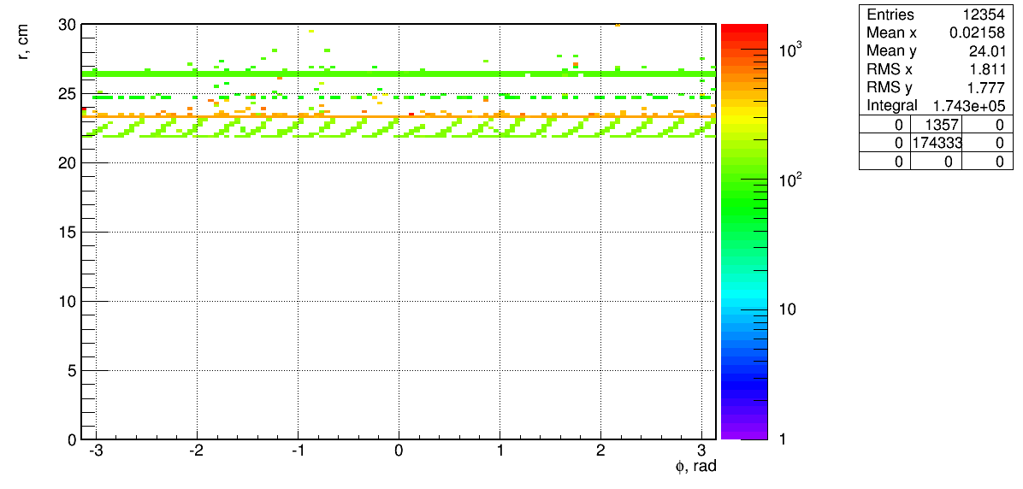
Task: Click the orange horizontal band near r=23
Action: coord(399,117)
